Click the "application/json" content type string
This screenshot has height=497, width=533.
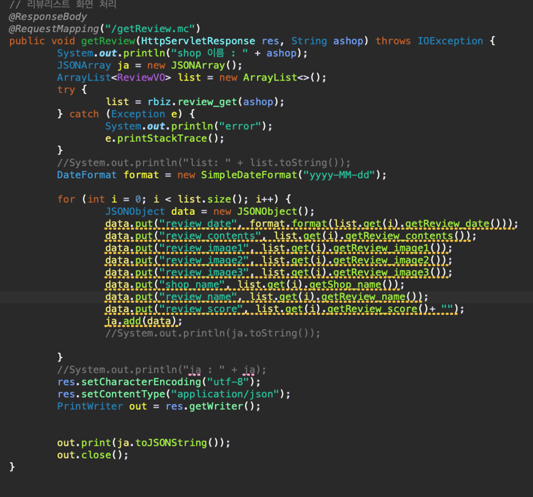tap(236, 393)
